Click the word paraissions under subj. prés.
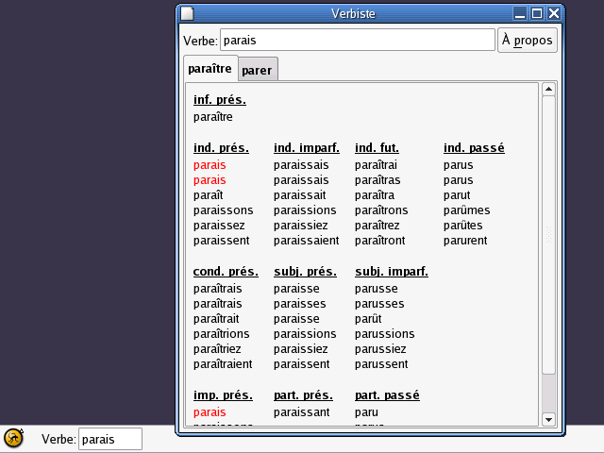Image resolution: width=604 pixels, height=453 pixels. (x=305, y=334)
